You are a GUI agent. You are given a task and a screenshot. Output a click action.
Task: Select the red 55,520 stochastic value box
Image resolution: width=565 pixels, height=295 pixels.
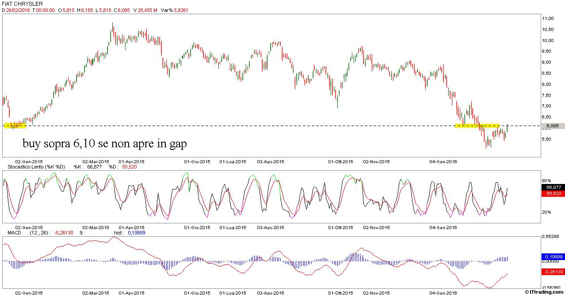[x=552, y=194]
